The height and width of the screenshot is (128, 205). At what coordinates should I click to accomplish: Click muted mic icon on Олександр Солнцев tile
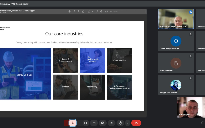pyautogui.click(x=191, y=34)
